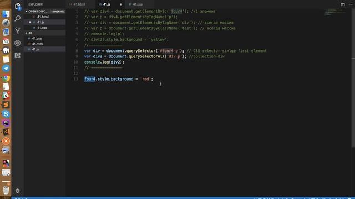Screen dimensions: 355x199
Task: Open Google Chrome from the Dock
Action: (6, 78)
